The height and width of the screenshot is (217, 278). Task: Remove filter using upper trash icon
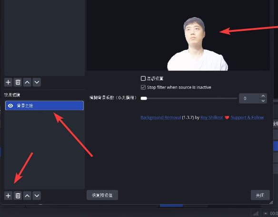(x=18, y=82)
